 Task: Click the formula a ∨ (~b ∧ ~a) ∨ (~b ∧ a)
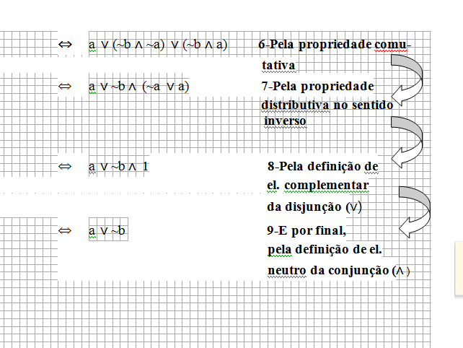click(158, 45)
